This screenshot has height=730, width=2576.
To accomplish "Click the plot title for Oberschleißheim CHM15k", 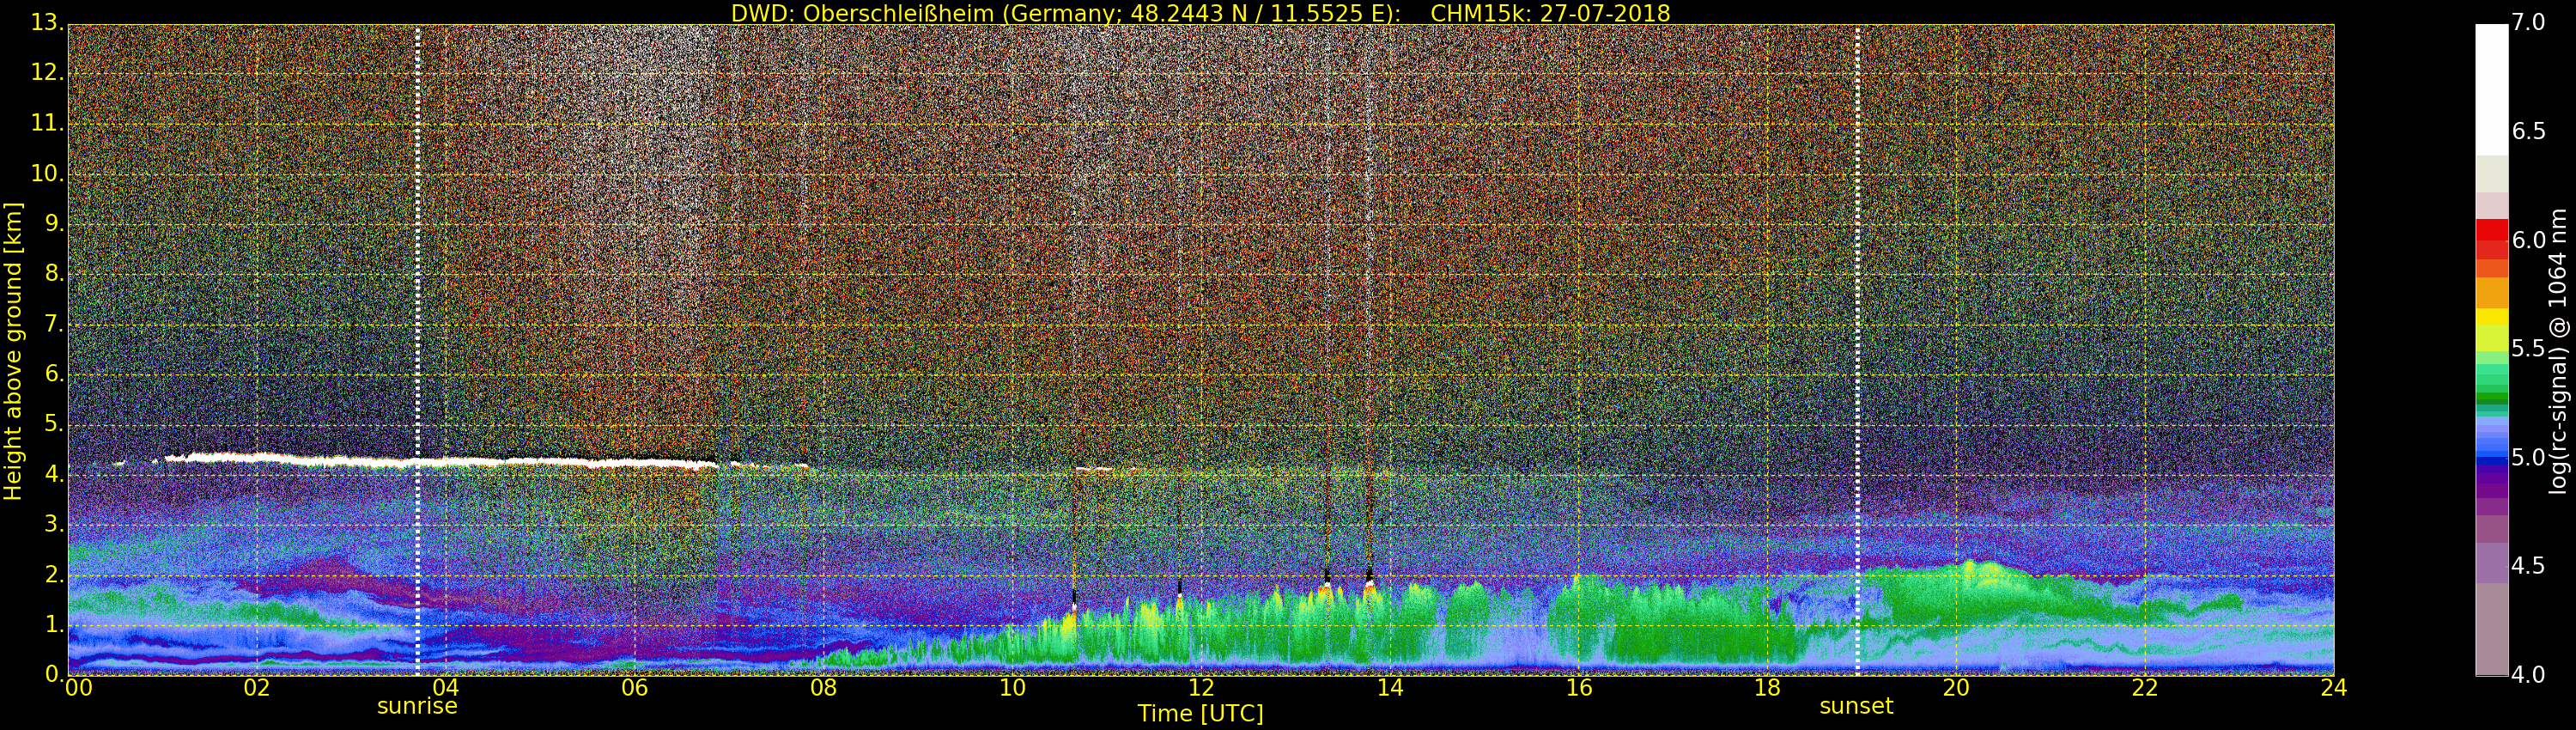I will (x=1200, y=13).
